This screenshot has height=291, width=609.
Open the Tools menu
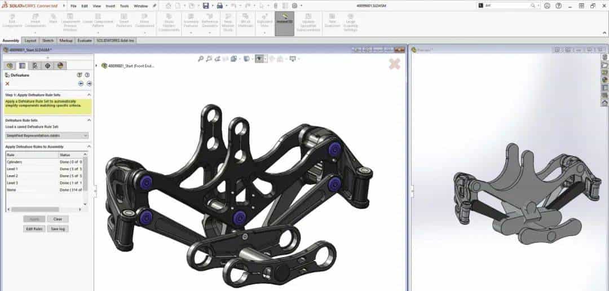point(124,6)
